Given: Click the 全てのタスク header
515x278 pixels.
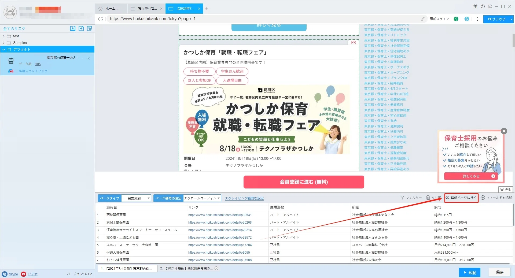Looking at the screenshot, I should coord(14,29).
